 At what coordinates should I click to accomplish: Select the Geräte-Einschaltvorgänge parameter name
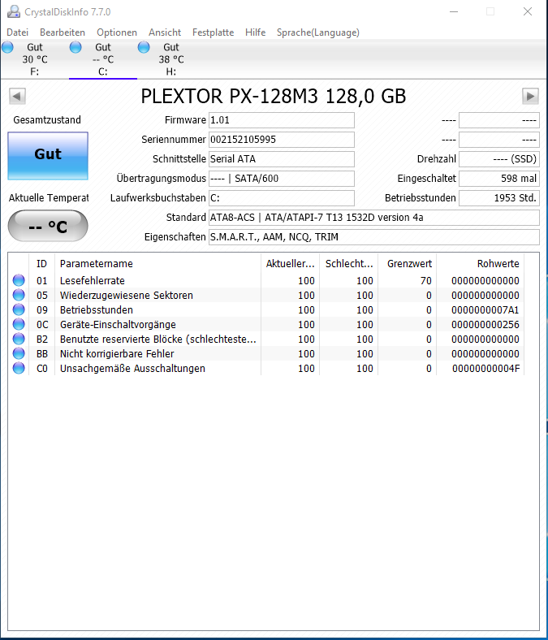118,325
